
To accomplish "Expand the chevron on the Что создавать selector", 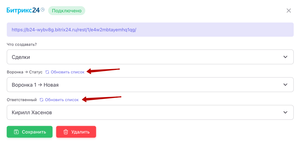I will tap(285, 57).
